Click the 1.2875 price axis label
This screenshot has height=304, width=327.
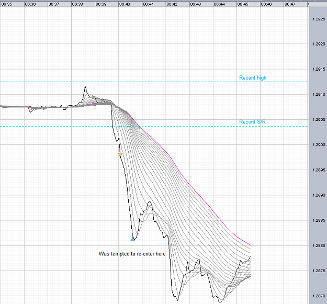[x=319, y=271]
